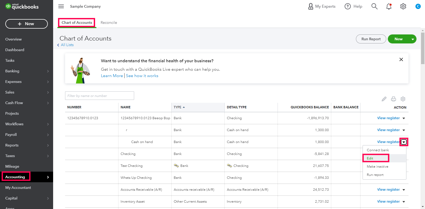425x209 pixels.
Task: Open the search magnifier
Action: tap(374, 6)
